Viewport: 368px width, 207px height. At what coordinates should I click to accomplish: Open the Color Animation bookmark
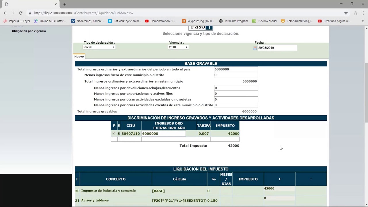pyautogui.click(x=297, y=21)
